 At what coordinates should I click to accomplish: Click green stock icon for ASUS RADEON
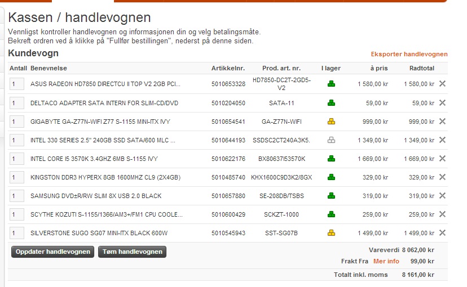click(331, 84)
